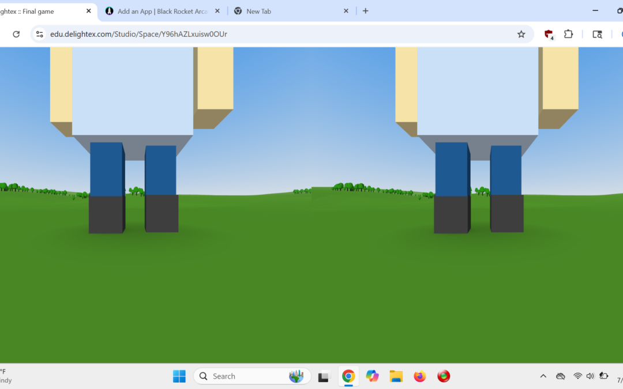Open the red shield extension icon
The height and width of the screenshot is (389, 623).
pyautogui.click(x=549, y=35)
